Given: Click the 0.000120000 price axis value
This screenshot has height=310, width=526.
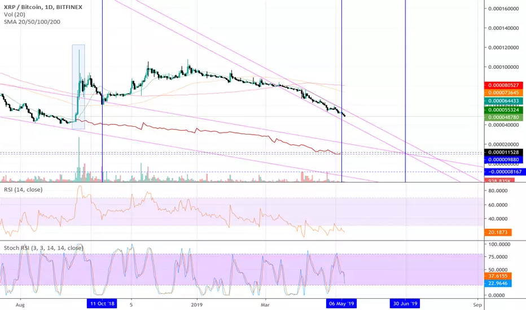Looking at the screenshot, I should coord(503,47).
